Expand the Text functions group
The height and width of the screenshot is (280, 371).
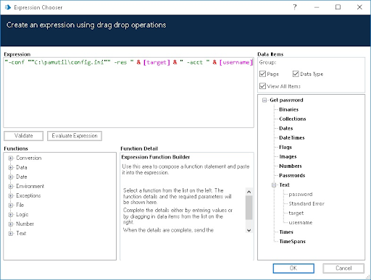coord(11,234)
